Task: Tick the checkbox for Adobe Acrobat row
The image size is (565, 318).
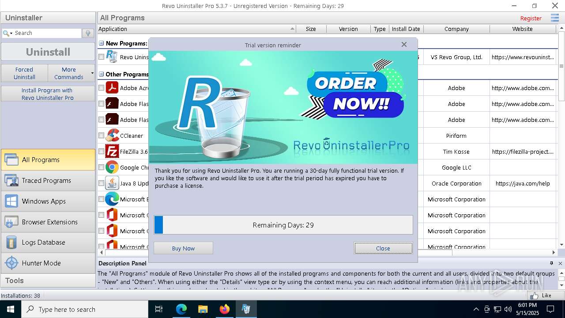Action: (101, 88)
